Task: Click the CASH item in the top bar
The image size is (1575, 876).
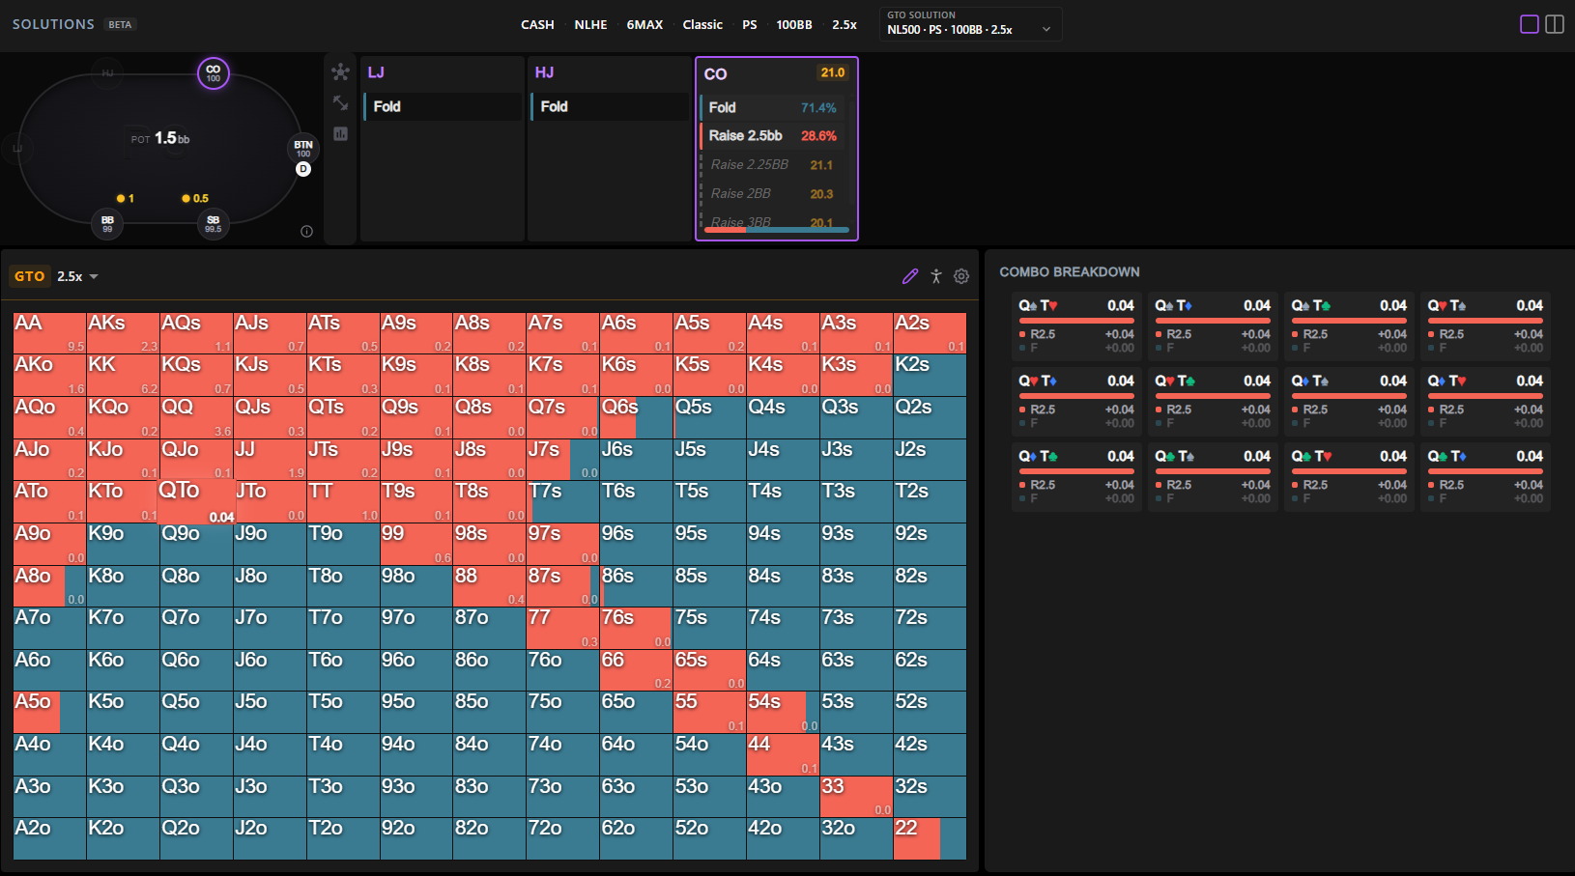Action: tap(537, 25)
